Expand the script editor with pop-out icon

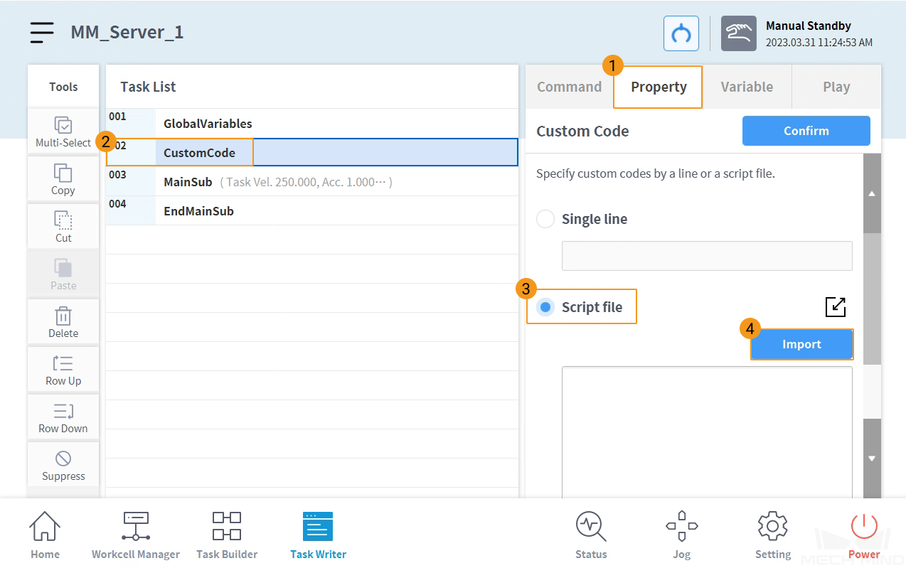point(836,307)
